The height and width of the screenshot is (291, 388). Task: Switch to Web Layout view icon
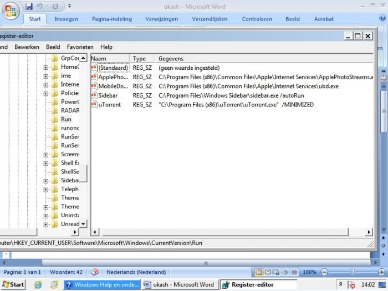[x=277, y=273]
